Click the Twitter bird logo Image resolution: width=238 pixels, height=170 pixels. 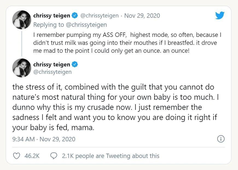pos(219,16)
